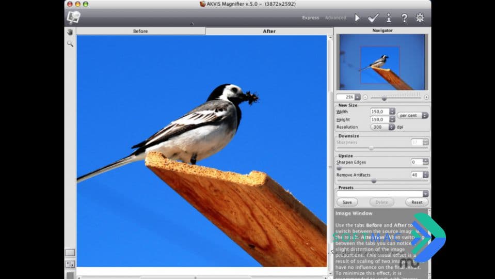The height and width of the screenshot is (279, 495).
Task: Open the per cent units dropdown
Action: (412, 115)
